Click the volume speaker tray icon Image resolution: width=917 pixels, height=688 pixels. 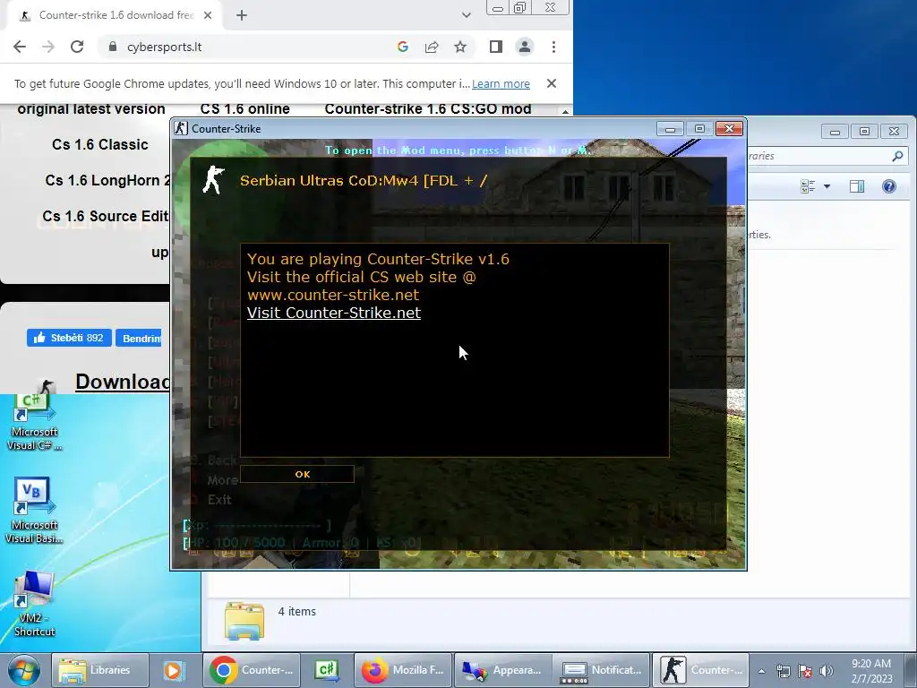coord(826,671)
